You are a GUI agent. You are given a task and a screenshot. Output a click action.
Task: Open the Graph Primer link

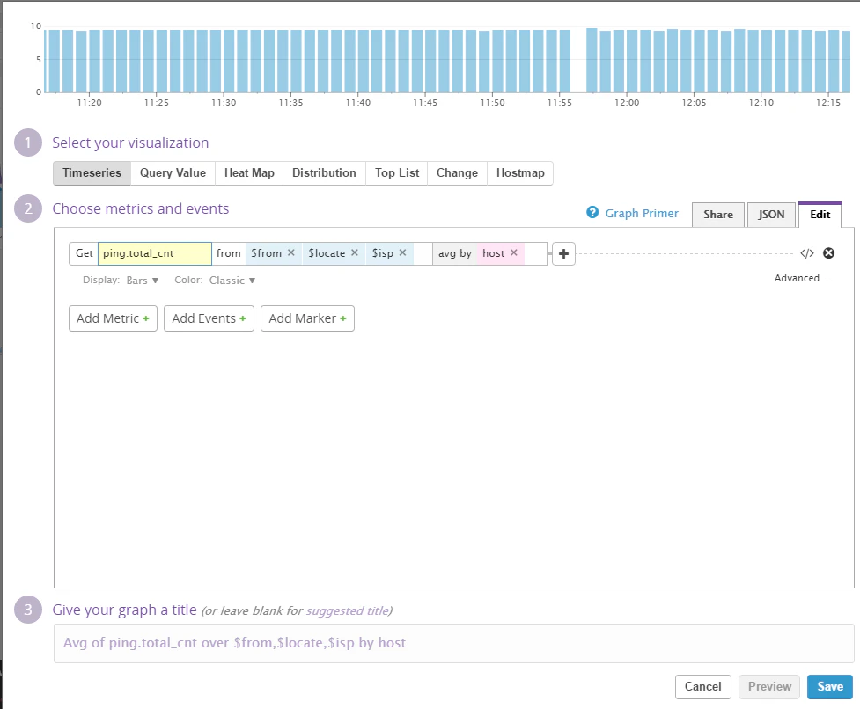click(642, 213)
